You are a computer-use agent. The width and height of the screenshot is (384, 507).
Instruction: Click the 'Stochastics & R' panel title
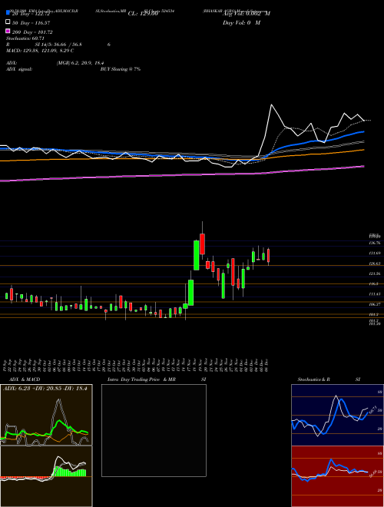coord(313,379)
